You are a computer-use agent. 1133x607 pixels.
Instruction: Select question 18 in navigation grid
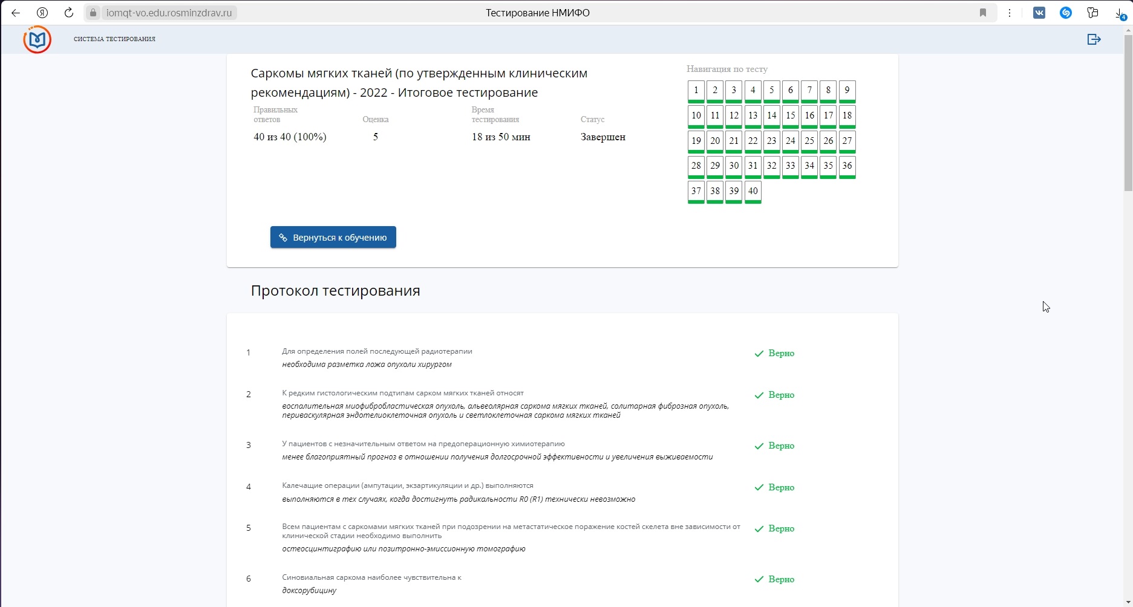pyautogui.click(x=847, y=115)
